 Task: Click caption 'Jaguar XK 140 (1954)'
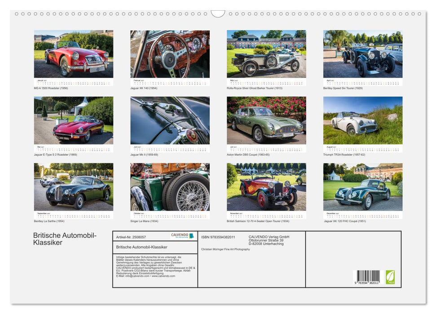pyautogui.click(x=144, y=88)
